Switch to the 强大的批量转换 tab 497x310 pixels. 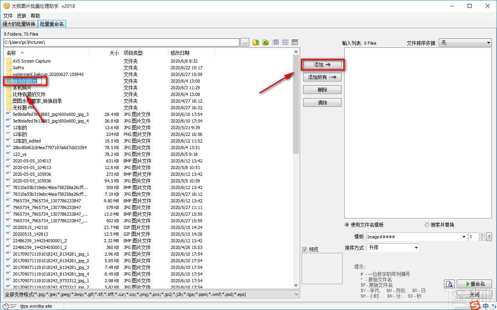pos(19,24)
